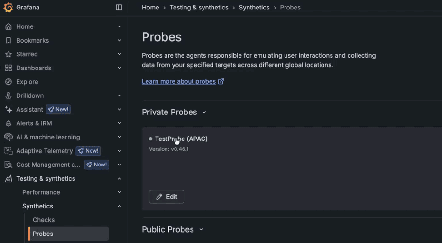This screenshot has height=243, width=442.
Task: Click the Grafana title text
Action: (28, 8)
